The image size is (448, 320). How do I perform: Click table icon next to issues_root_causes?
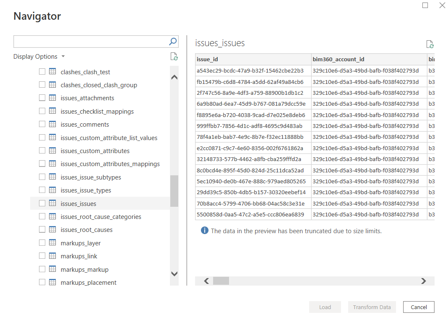(x=52, y=229)
